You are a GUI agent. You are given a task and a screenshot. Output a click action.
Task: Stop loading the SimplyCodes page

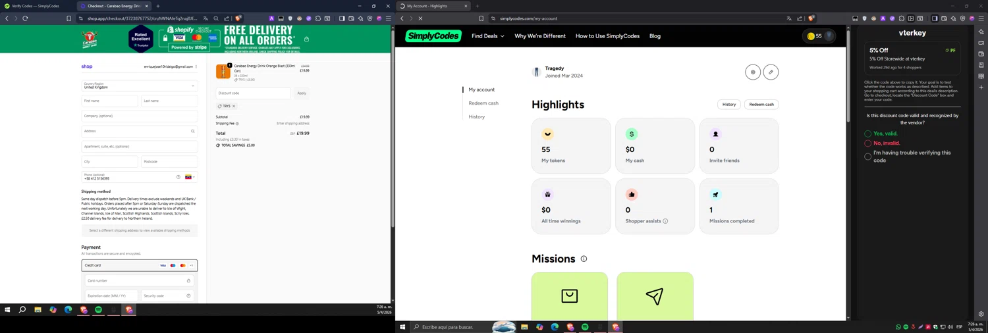point(420,18)
